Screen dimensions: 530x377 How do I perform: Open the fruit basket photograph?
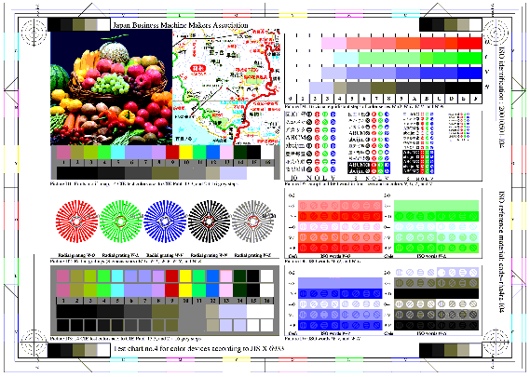112,88
